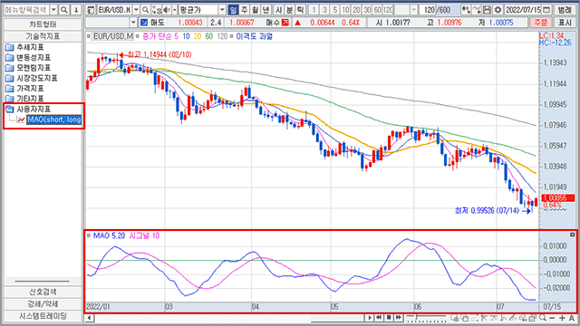Open the dropdown in the quote bar

click(133, 23)
